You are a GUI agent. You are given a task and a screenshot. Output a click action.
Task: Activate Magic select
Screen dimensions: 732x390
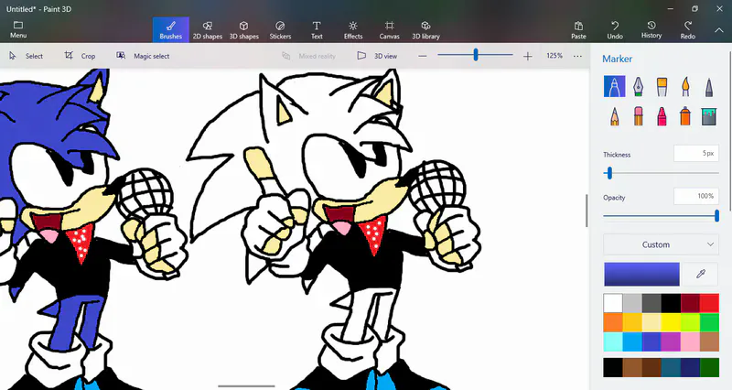143,56
